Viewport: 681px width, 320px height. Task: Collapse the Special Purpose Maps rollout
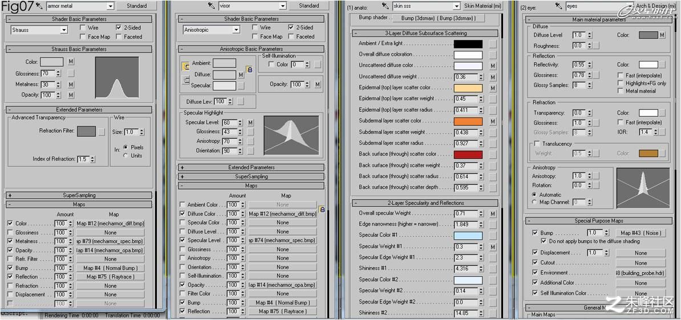(x=598, y=221)
